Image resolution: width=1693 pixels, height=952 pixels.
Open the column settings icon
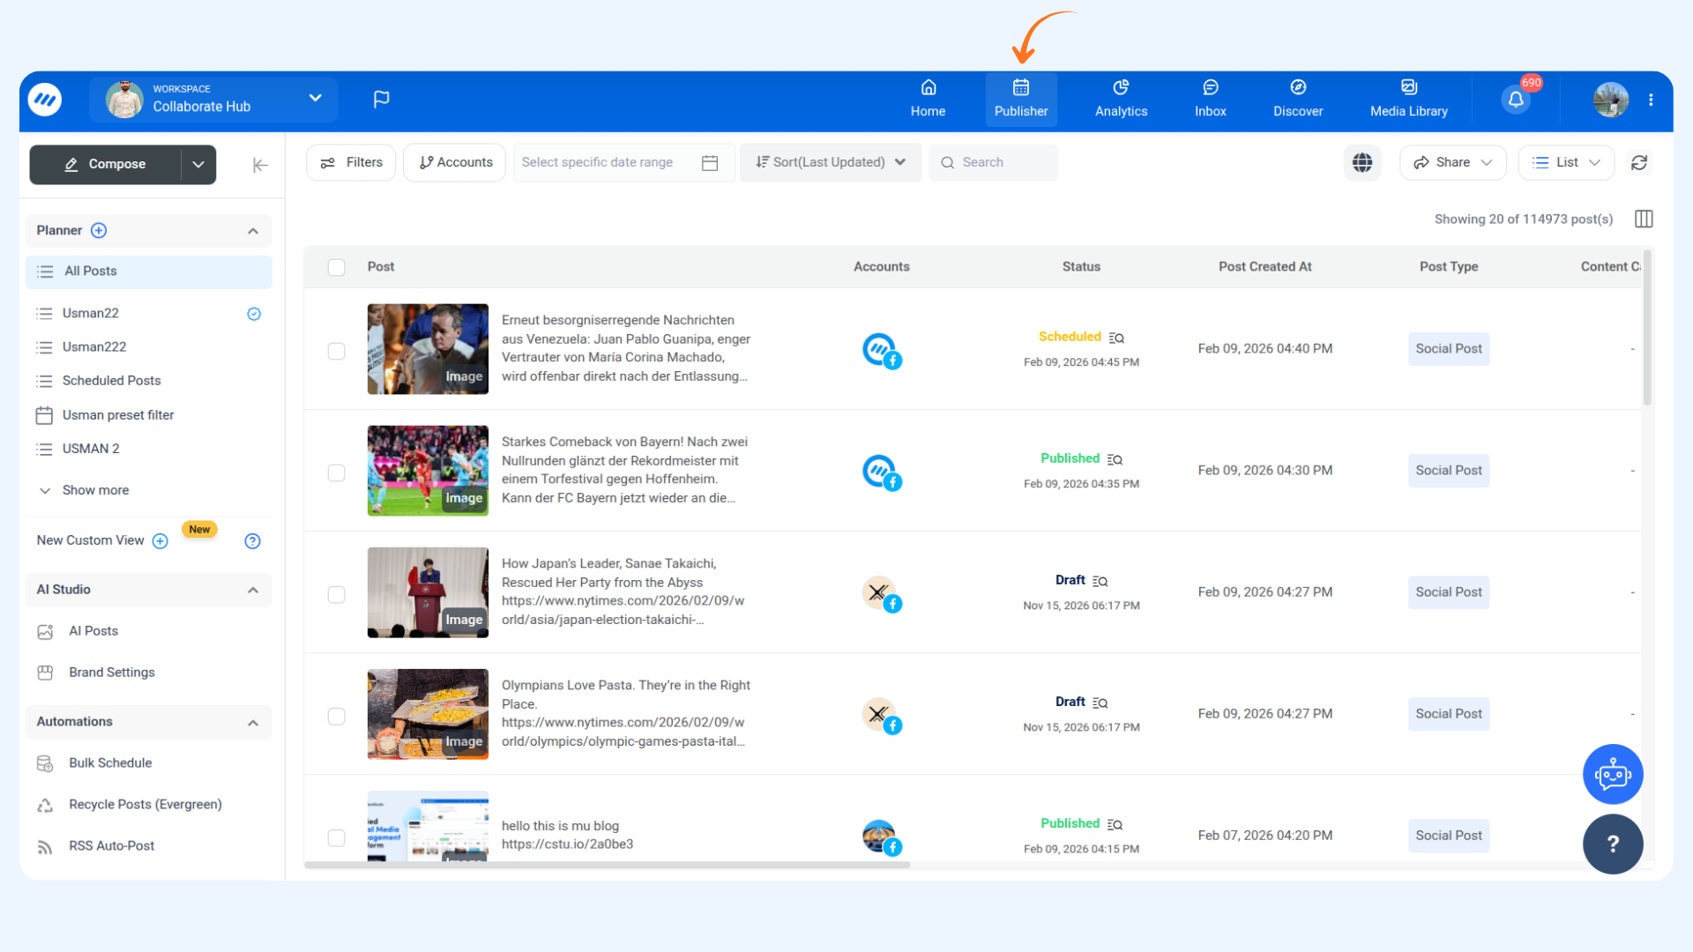1644,219
